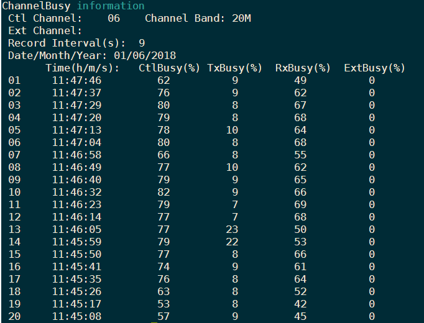Click the Ext Channel label
The image size is (424, 323).
coord(45,30)
